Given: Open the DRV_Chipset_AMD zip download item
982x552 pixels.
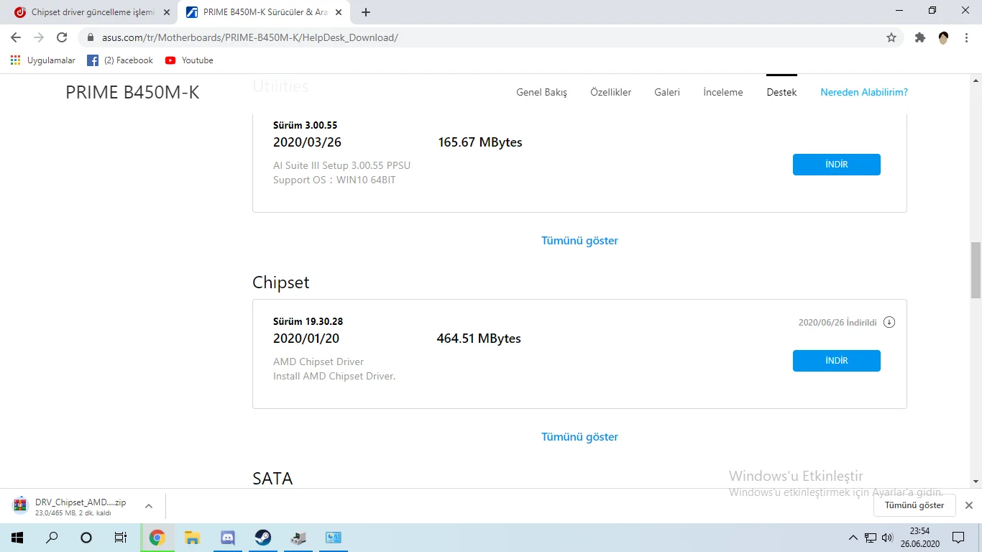Looking at the screenshot, I should [72, 507].
